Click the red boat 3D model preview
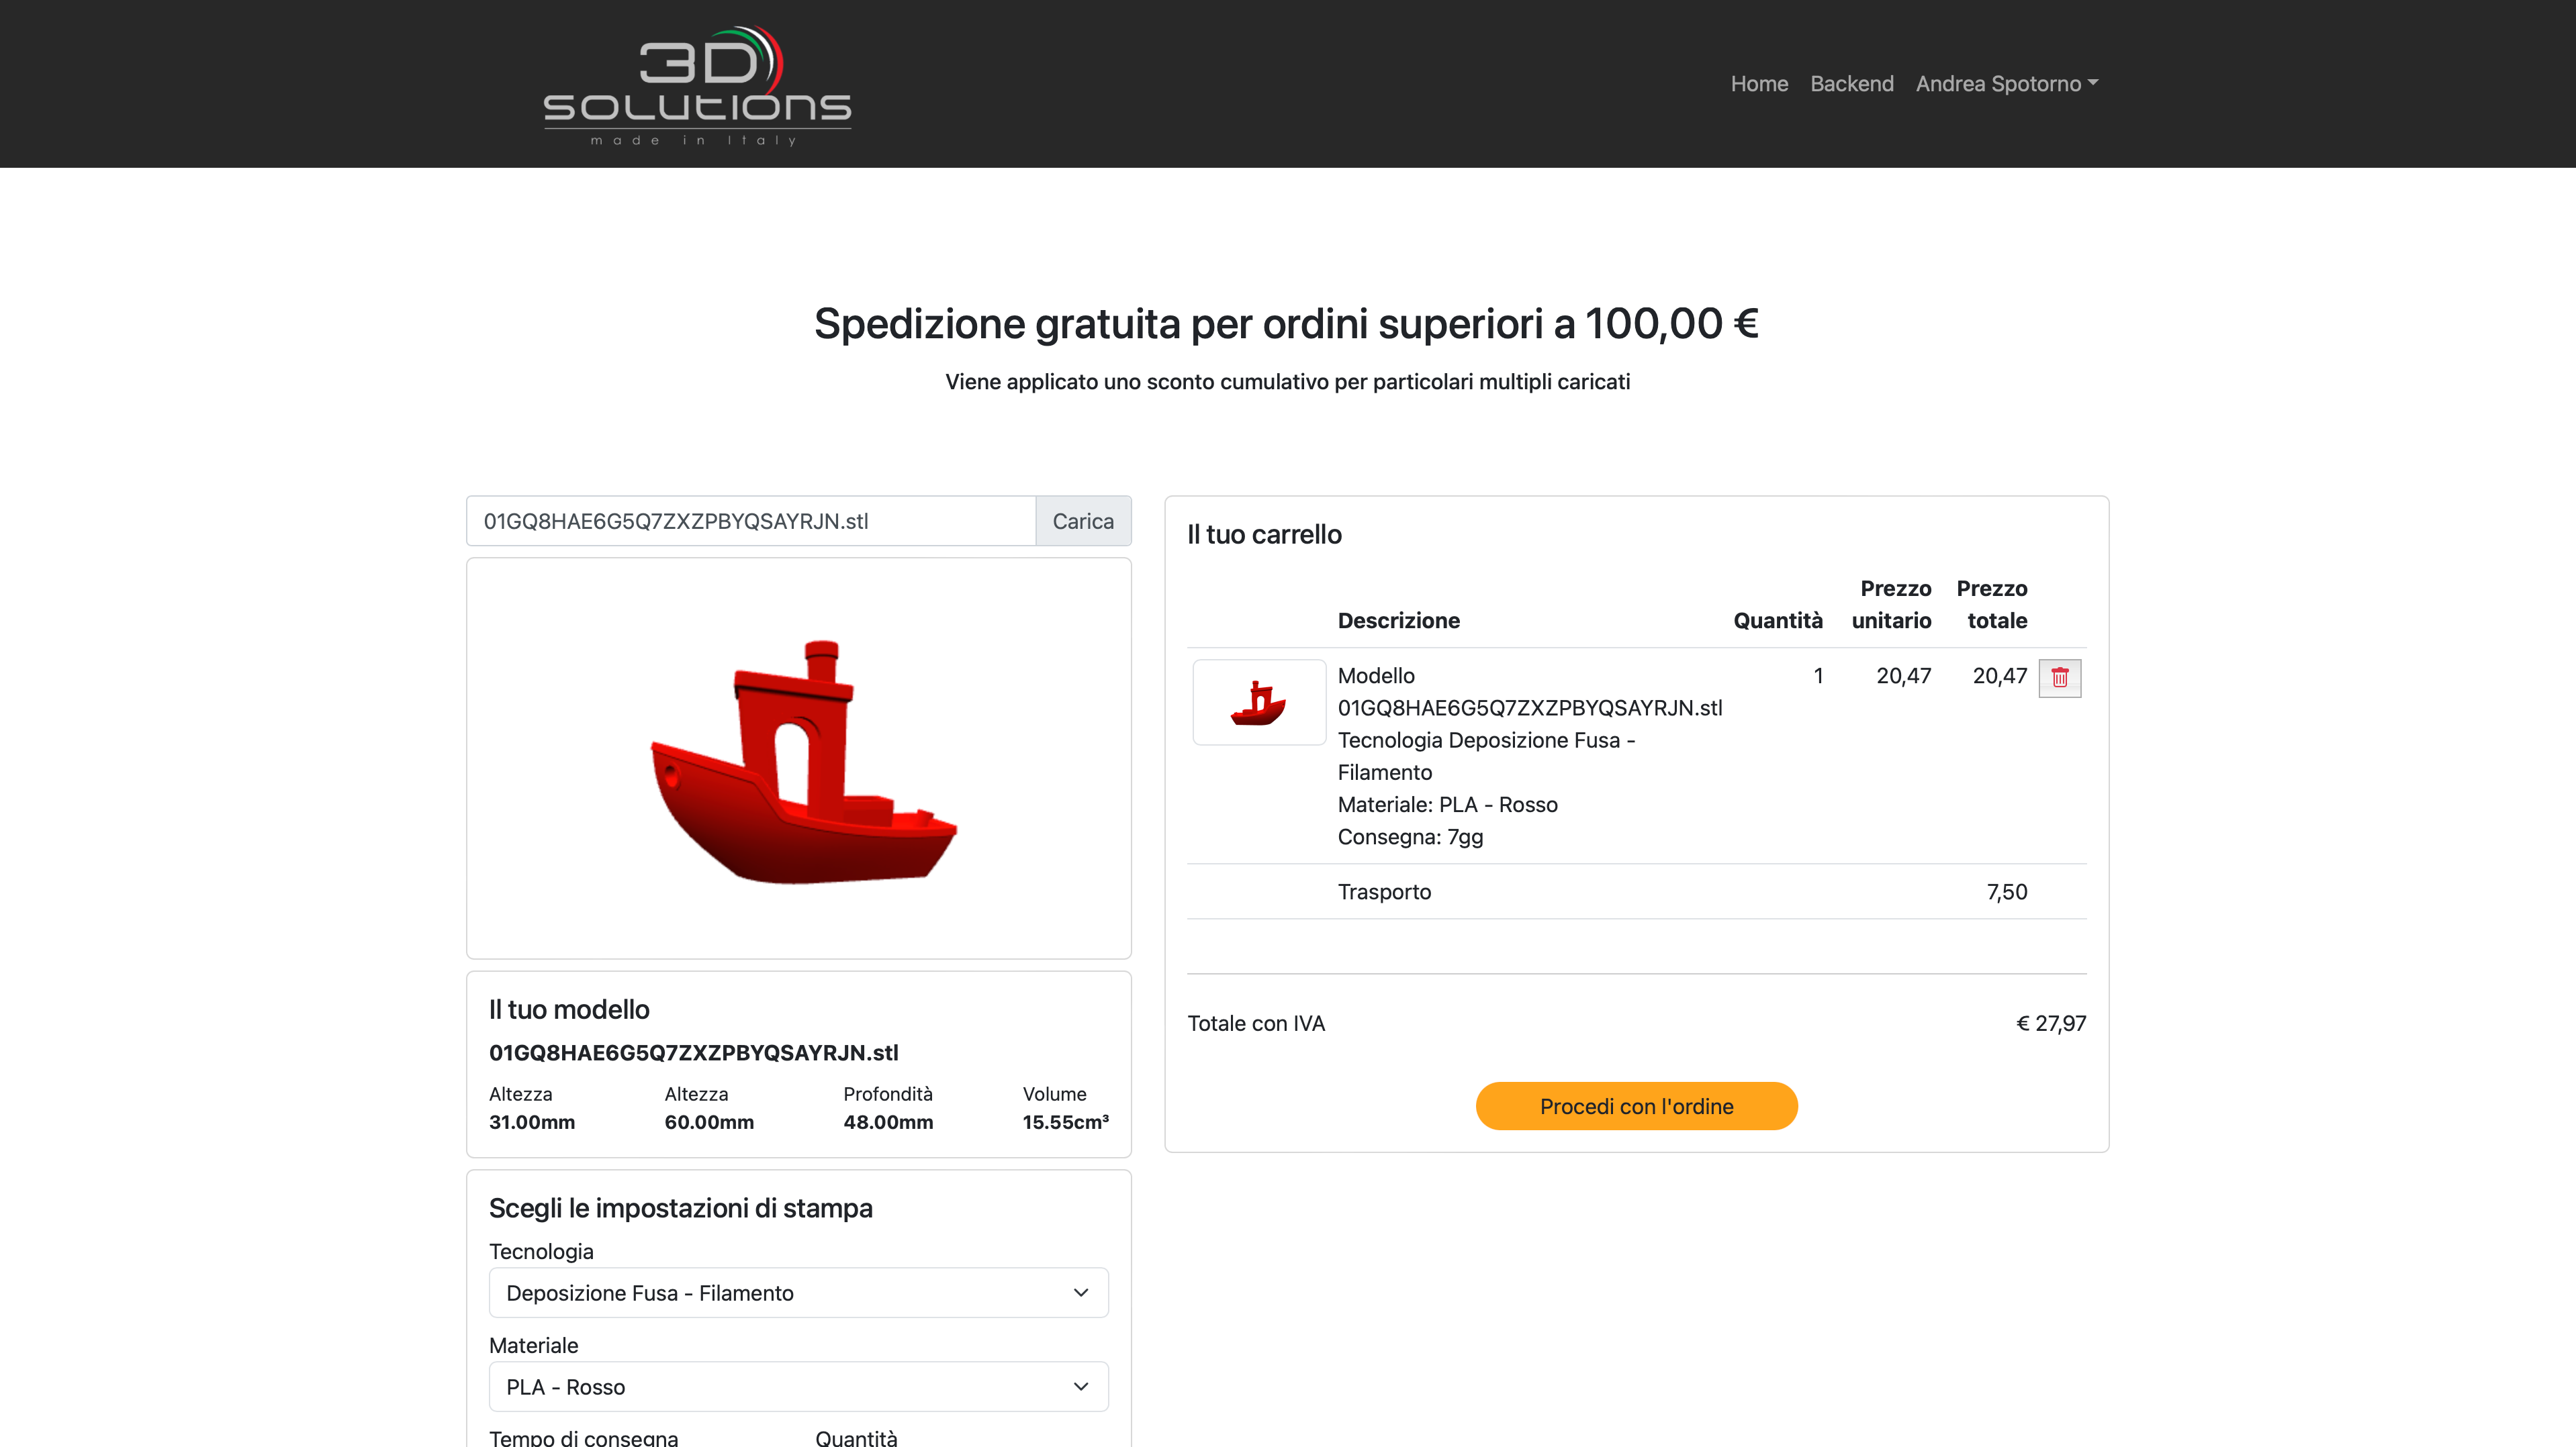 pos(803,762)
